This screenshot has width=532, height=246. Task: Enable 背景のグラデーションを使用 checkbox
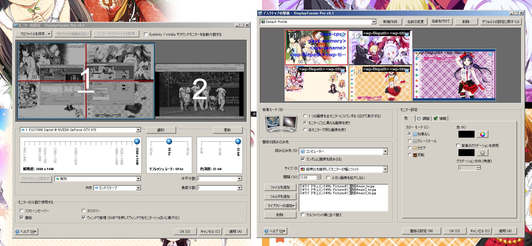[x=458, y=145]
